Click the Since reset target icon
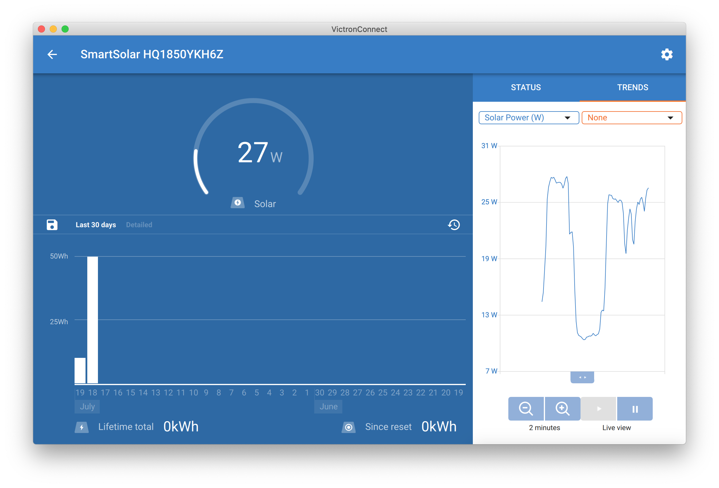Viewport: 719px width, 488px height. pyautogui.click(x=348, y=427)
